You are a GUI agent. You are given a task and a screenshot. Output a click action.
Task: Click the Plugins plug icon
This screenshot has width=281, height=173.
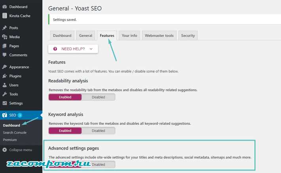coord(5,76)
